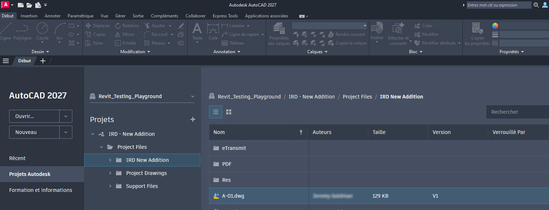Click the Tableau tool
This screenshot has width=549, height=210.
tap(233, 43)
